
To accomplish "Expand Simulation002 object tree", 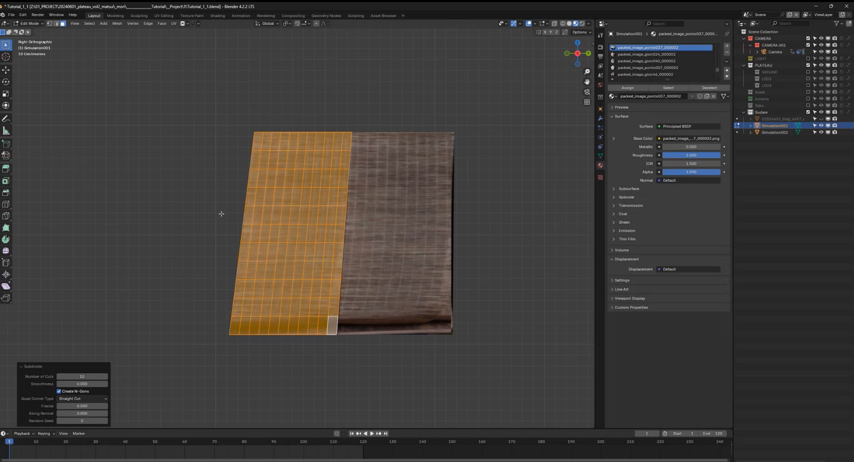I will 750,132.
